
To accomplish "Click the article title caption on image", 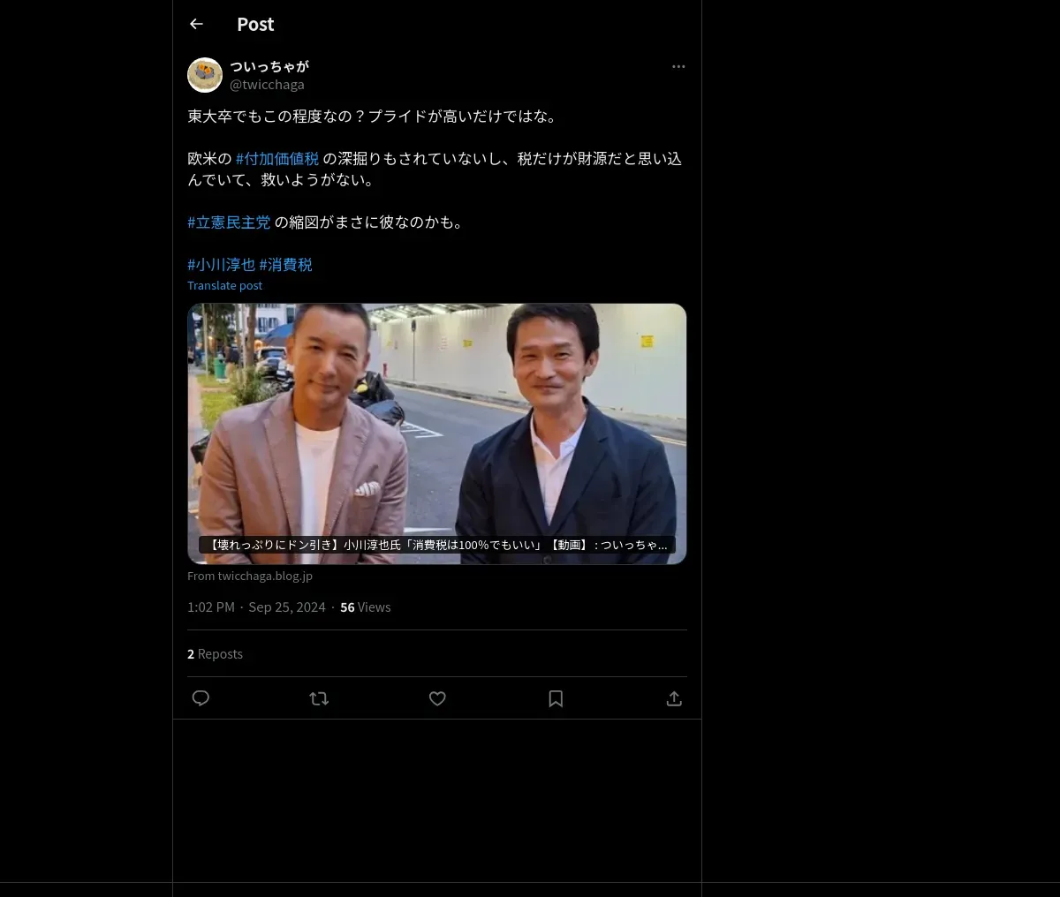I will 437,545.
